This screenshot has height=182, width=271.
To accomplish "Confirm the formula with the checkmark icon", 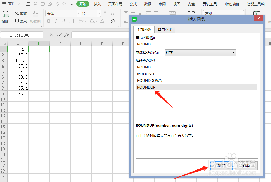I will click(x=59, y=35).
